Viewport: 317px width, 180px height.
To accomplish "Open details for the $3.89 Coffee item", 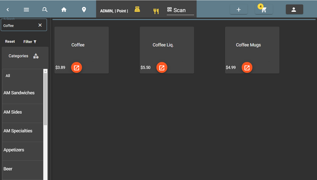I will pyautogui.click(x=76, y=68).
